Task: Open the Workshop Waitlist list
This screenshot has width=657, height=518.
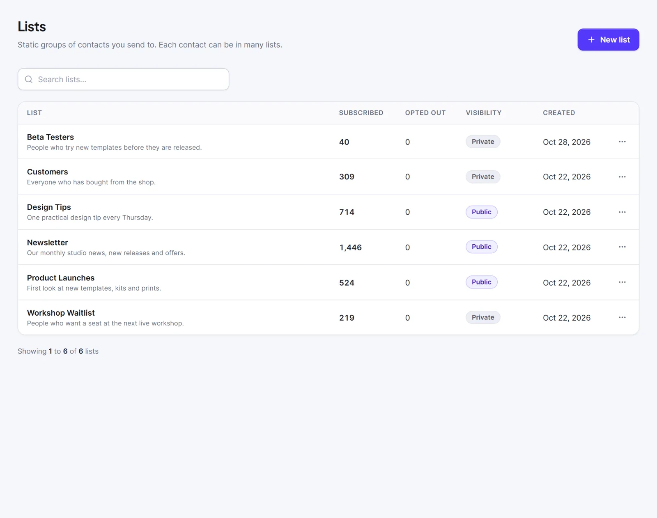Action: point(61,313)
